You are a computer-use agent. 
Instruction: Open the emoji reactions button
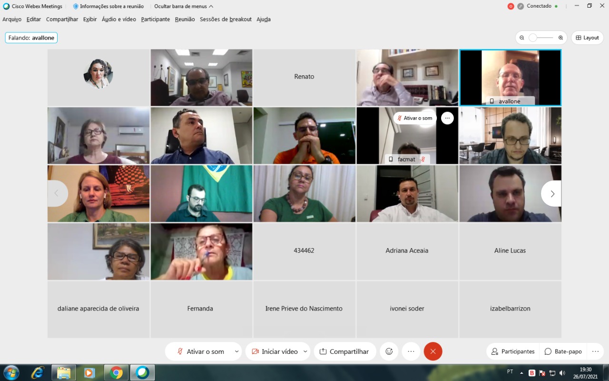pos(389,351)
